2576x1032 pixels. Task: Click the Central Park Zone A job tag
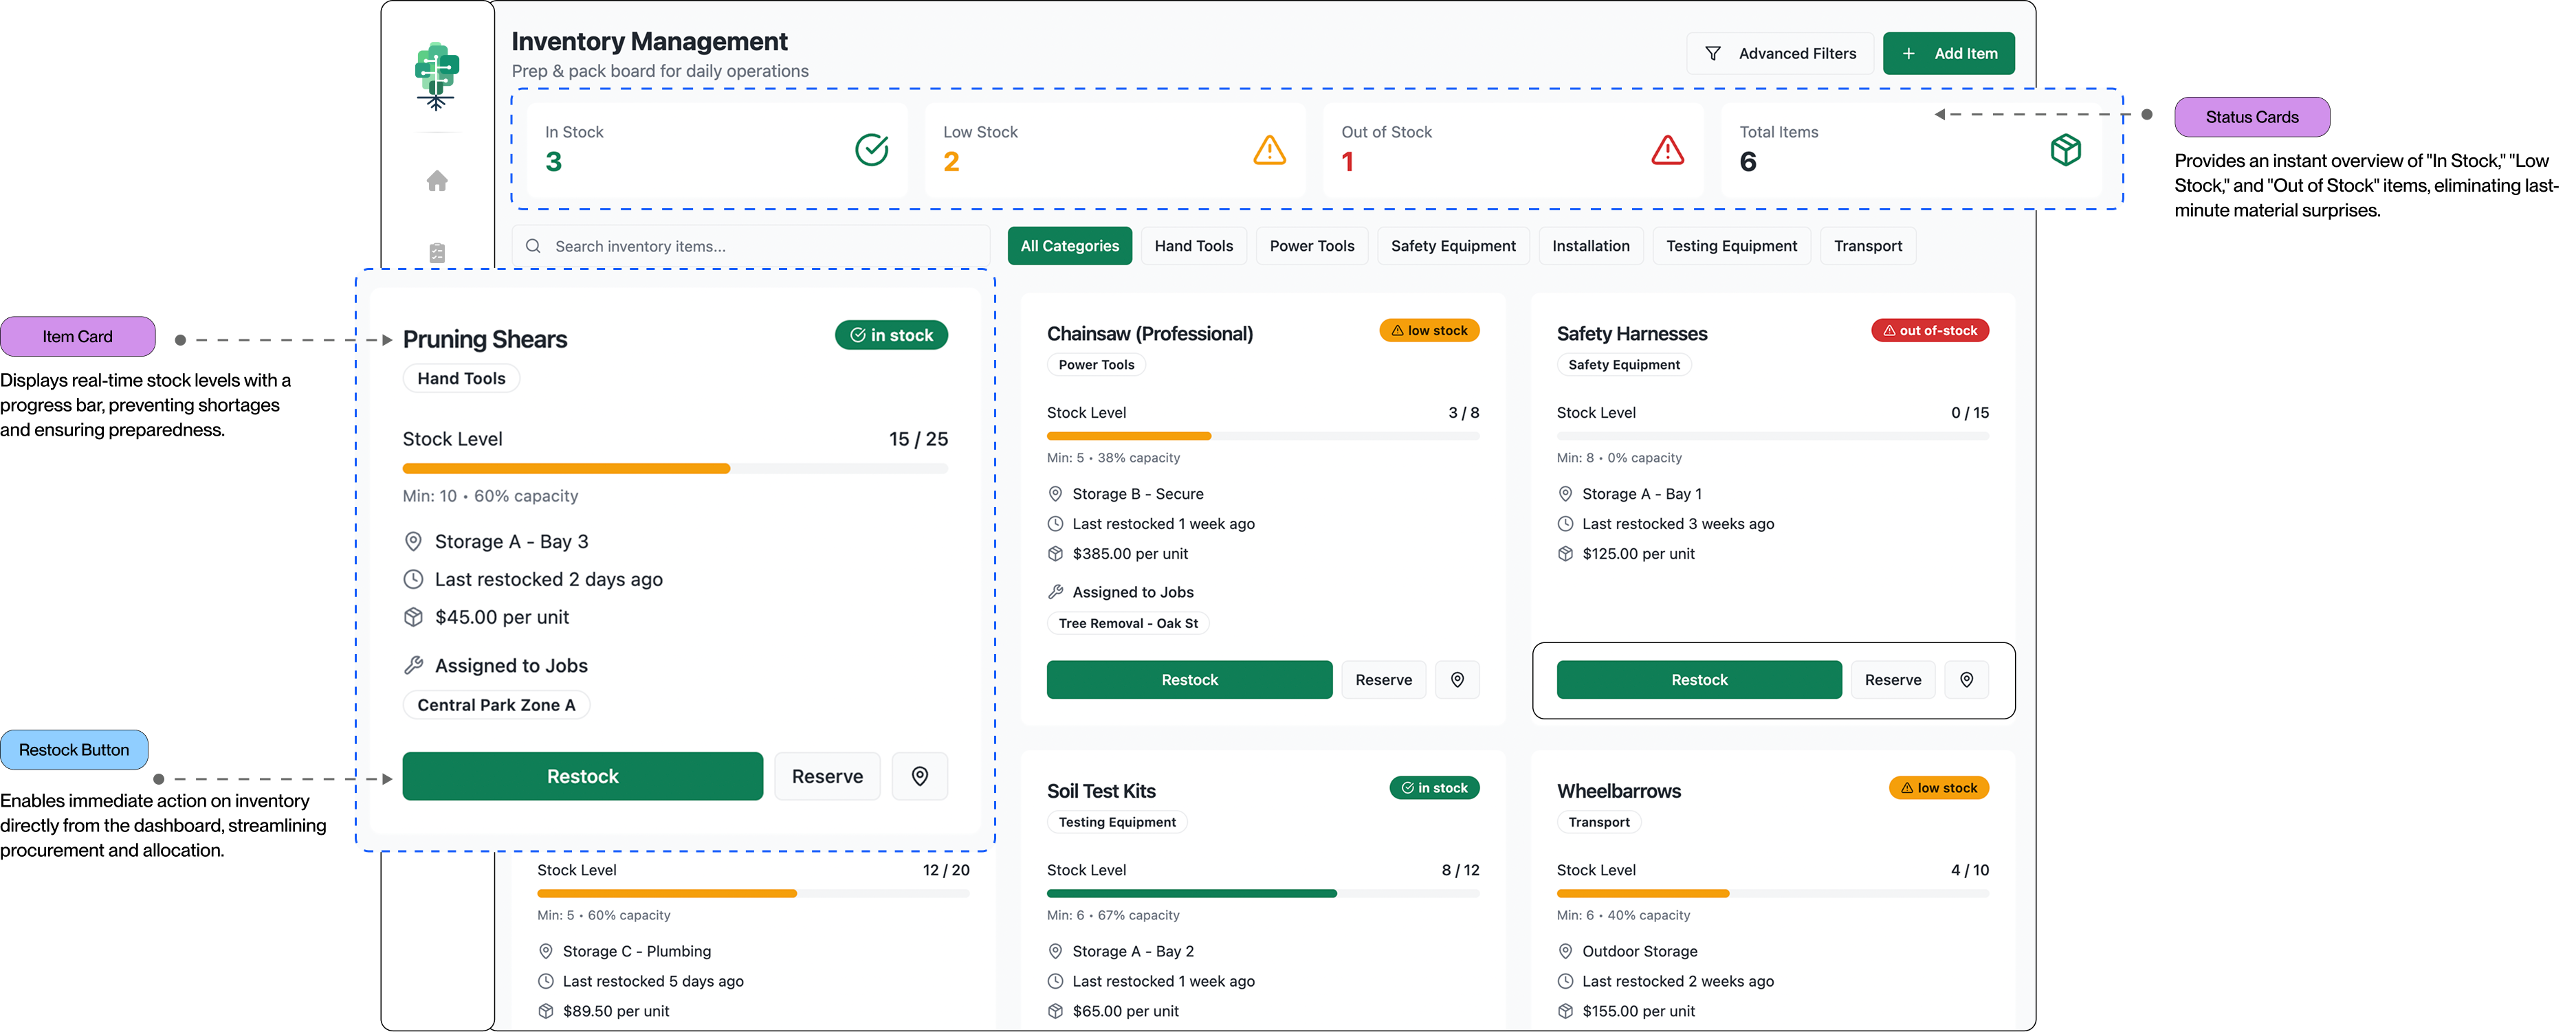coord(496,706)
